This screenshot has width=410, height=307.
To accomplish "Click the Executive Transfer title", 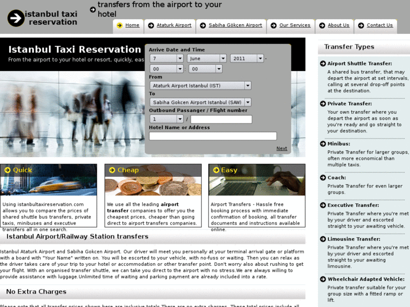I will click(353, 205).
